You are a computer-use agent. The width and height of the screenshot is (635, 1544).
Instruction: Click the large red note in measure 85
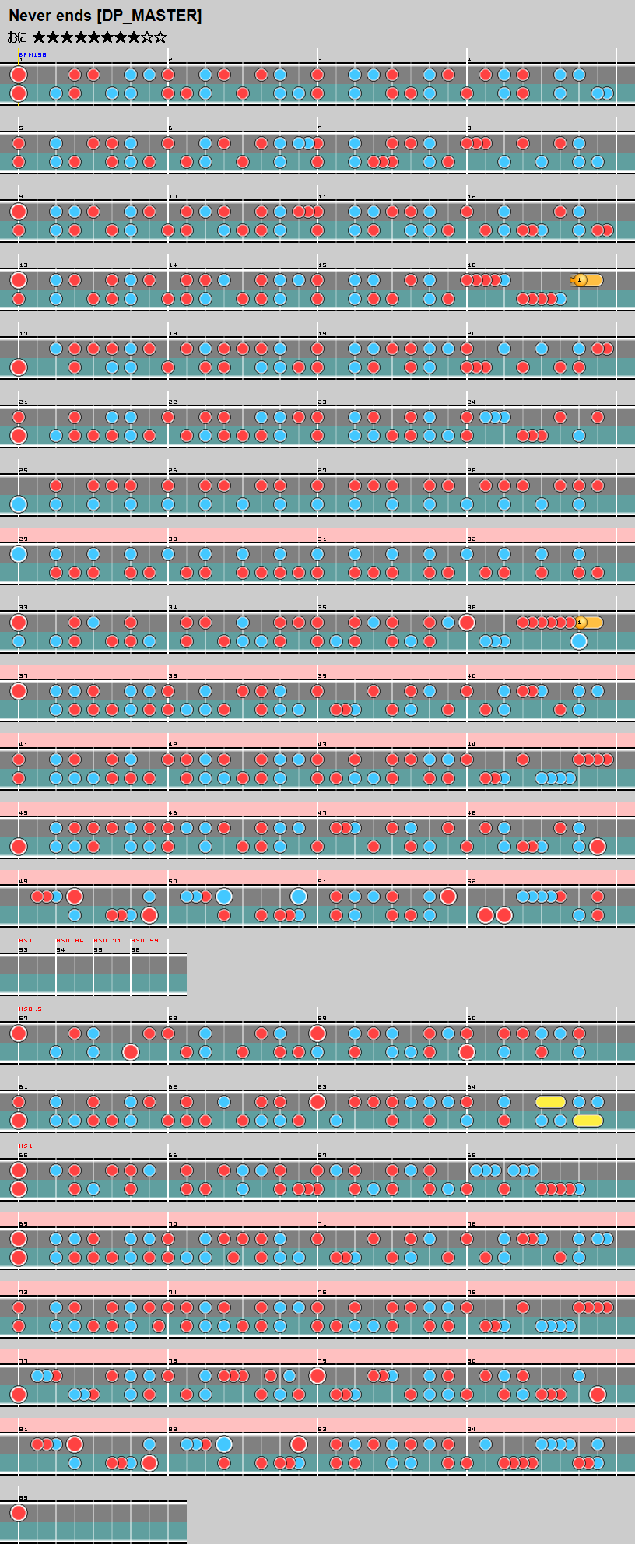[x=19, y=1513]
